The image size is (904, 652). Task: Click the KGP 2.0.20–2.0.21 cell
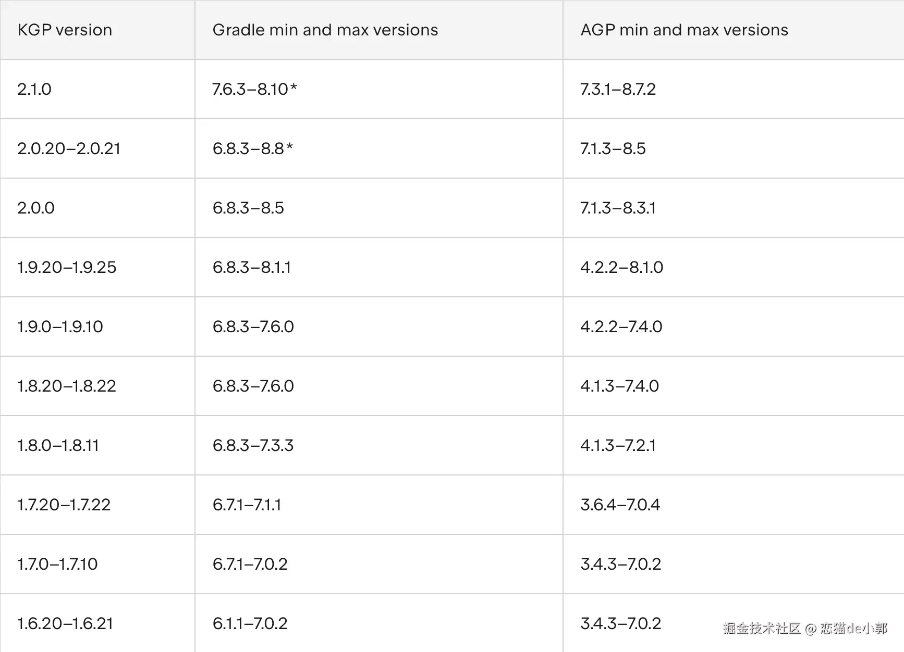point(69,149)
